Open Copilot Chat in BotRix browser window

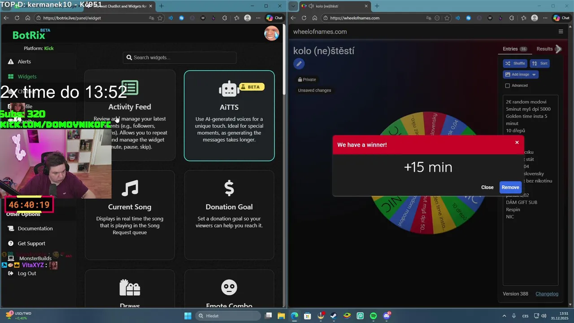pos(274,18)
